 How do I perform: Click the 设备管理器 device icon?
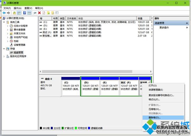coord(11,45)
